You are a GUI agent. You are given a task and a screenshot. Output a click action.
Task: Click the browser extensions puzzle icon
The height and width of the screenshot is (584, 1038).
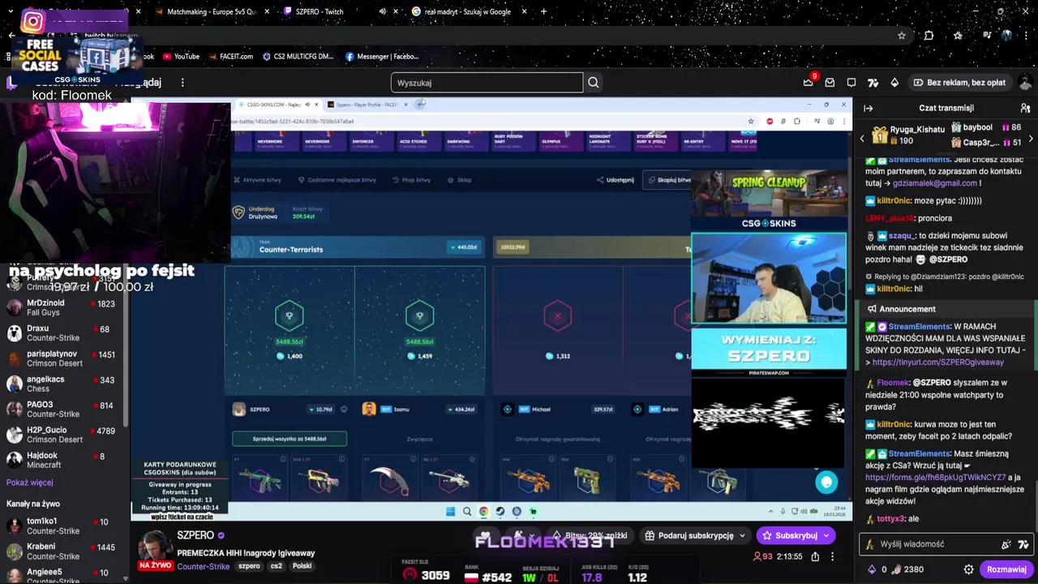tap(929, 36)
